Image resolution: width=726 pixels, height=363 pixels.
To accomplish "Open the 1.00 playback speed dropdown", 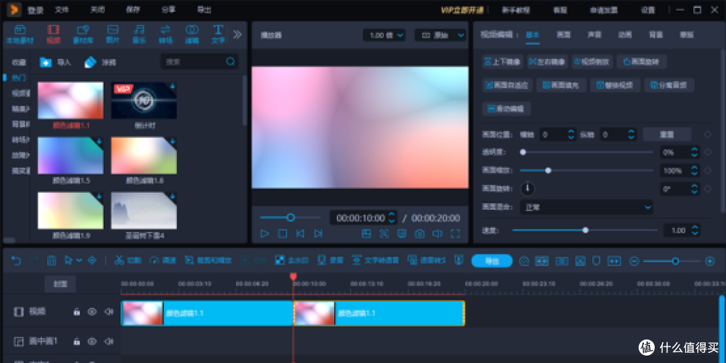I will coord(385,35).
